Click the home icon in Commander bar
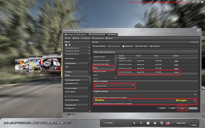The width and height of the screenshot is (205, 128). [148, 123]
